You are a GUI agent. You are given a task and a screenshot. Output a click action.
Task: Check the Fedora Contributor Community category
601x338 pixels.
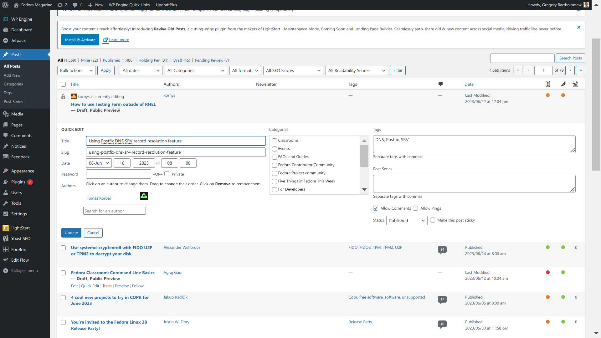point(275,165)
